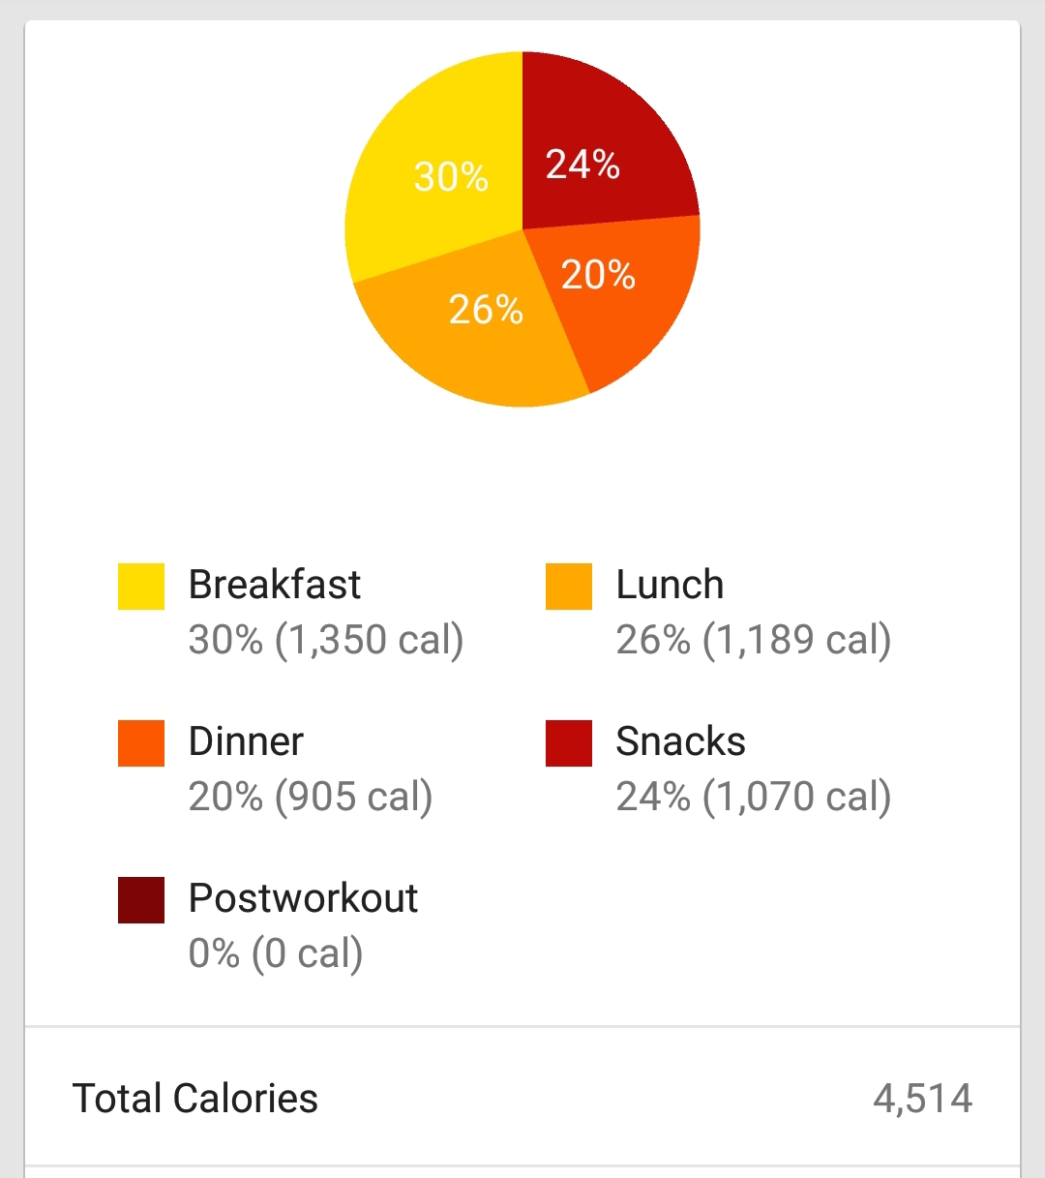Tap the Postworkout legend label

point(303,898)
